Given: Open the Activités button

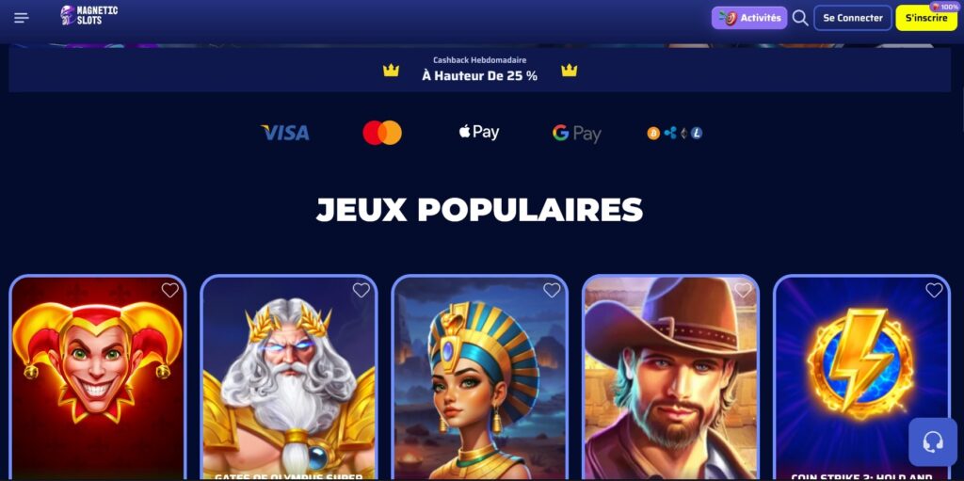Looking at the screenshot, I should click(x=749, y=18).
